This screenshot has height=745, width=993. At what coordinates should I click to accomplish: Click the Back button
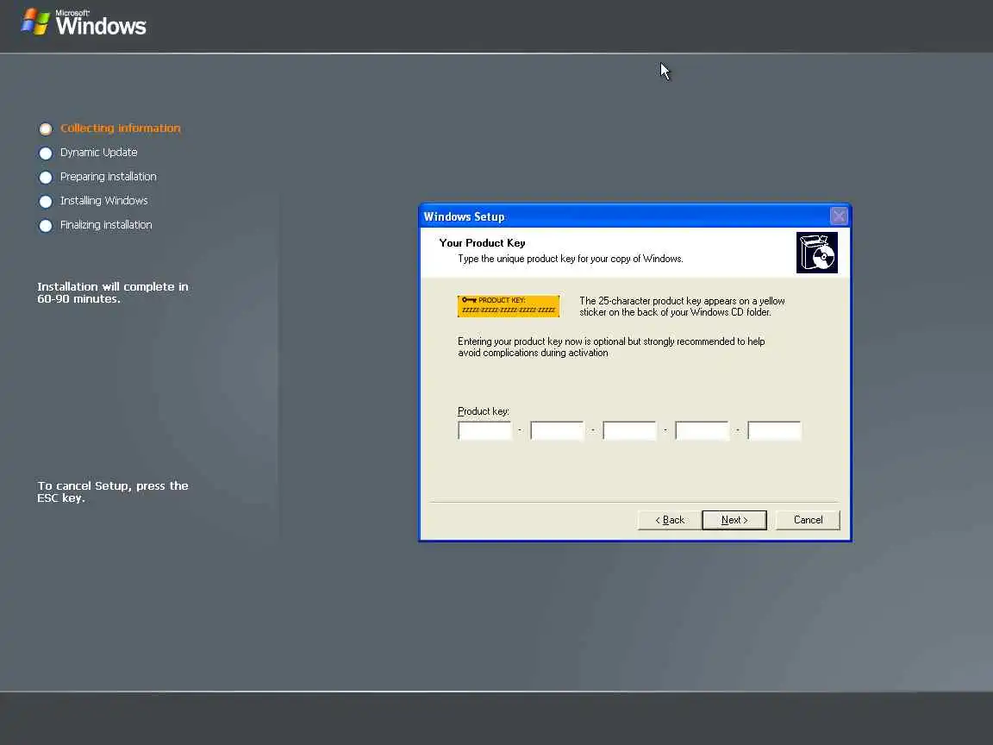[670, 520]
